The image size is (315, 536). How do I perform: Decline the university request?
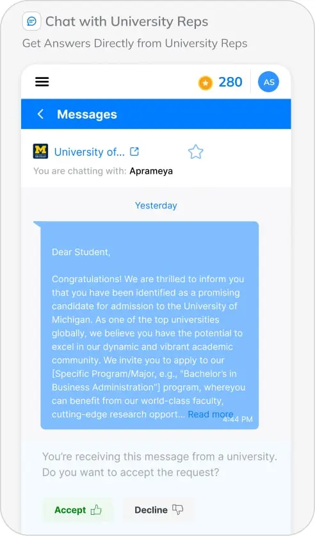coord(159,510)
